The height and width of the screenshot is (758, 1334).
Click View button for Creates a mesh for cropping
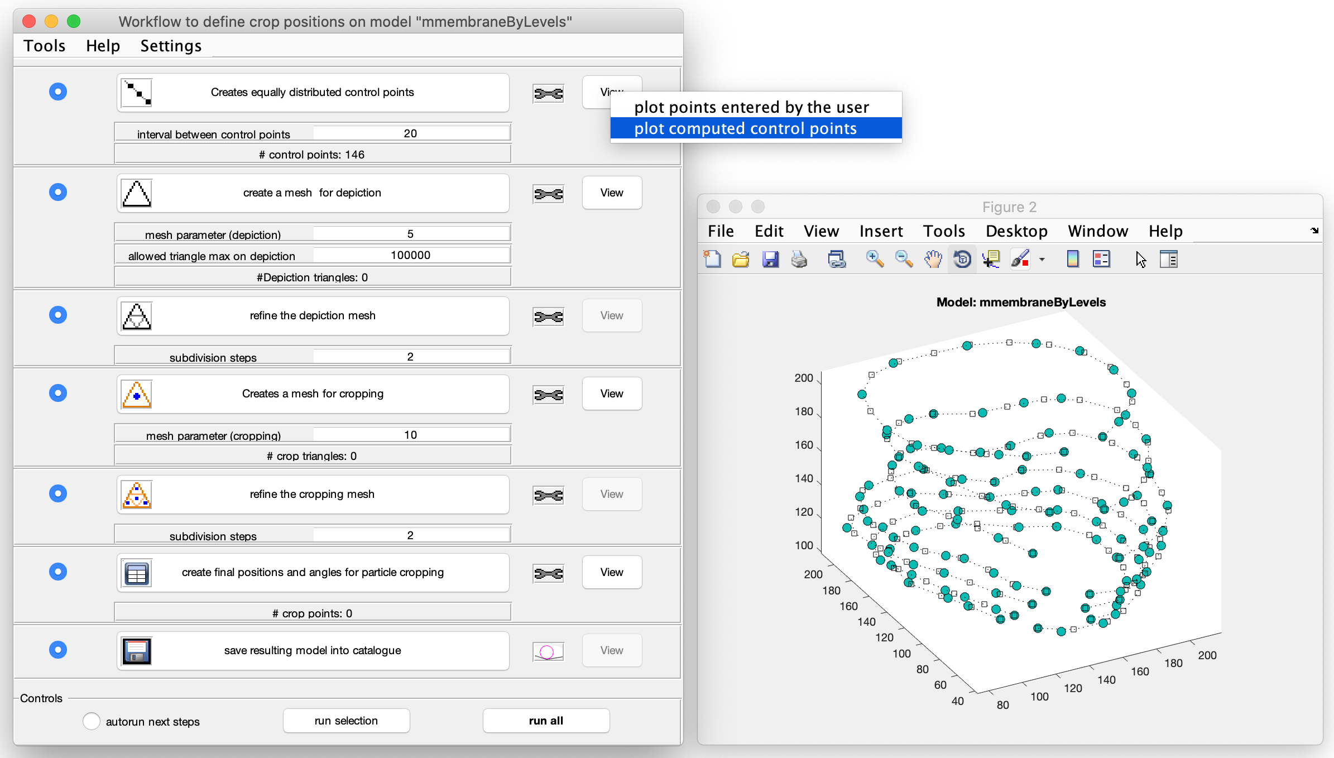point(612,394)
